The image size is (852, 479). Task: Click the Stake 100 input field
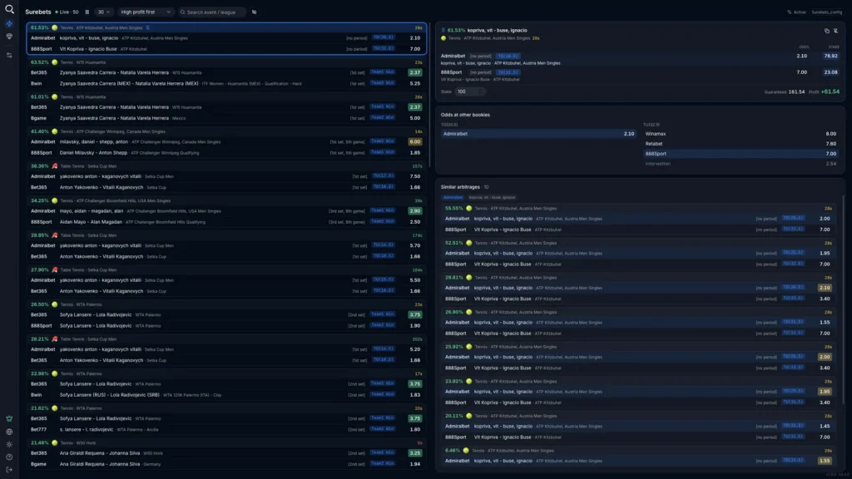click(471, 91)
